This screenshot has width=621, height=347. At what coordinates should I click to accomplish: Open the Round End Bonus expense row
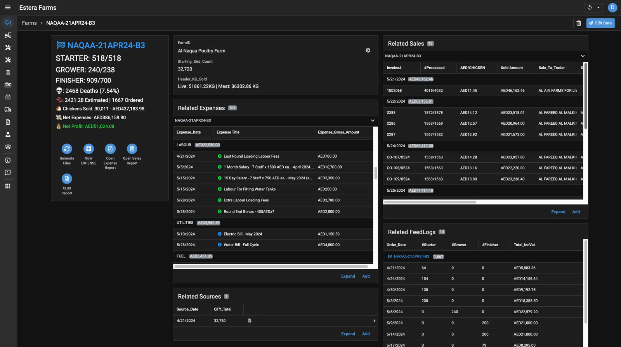[273, 211]
